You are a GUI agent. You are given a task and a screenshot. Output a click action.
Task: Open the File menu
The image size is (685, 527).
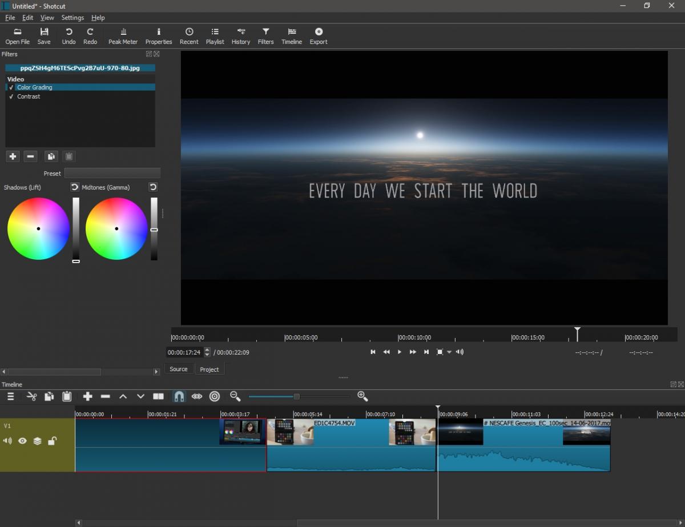tap(10, 18)
